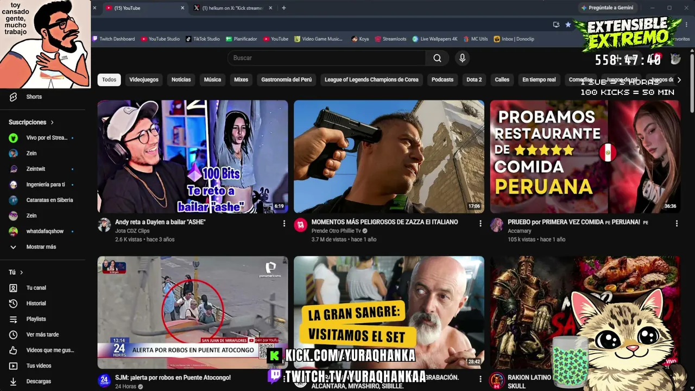Play the Zazza El Italiano gun thumbnail
The image size is (695, 391).
pos(389,156)
